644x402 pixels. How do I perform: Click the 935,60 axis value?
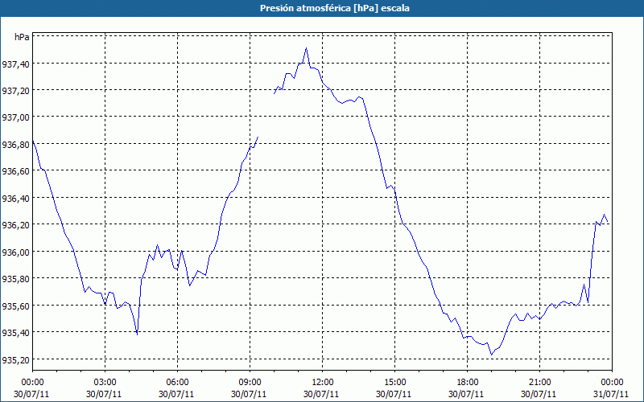coord(15,306)
